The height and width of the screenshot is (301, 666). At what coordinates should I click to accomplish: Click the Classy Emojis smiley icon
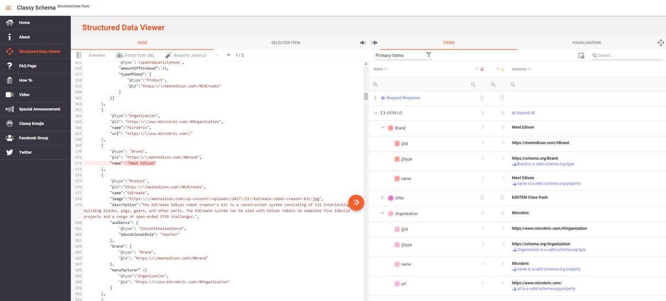[x=9, y=124]
